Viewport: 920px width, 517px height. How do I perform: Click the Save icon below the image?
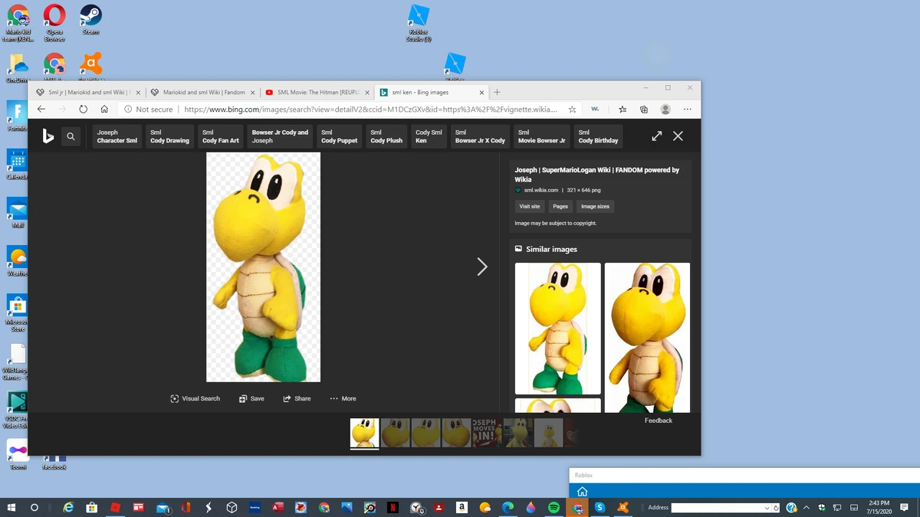(251, 398)
